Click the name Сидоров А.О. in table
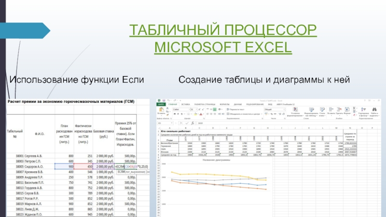386x217 pixels. [x=34, y=166]
